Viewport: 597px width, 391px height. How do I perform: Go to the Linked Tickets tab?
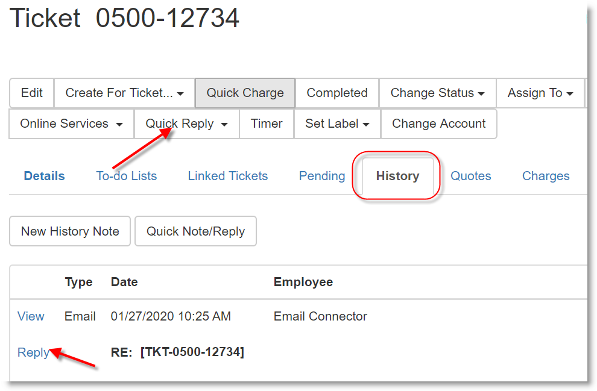[227, 176]
